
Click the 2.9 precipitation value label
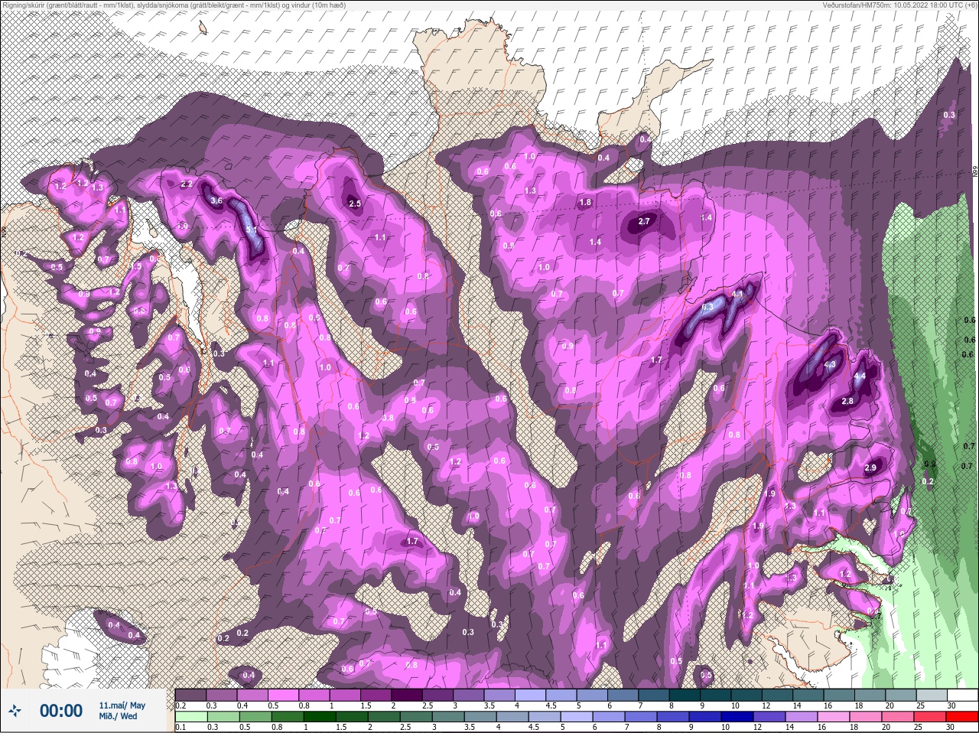point(870,467)
